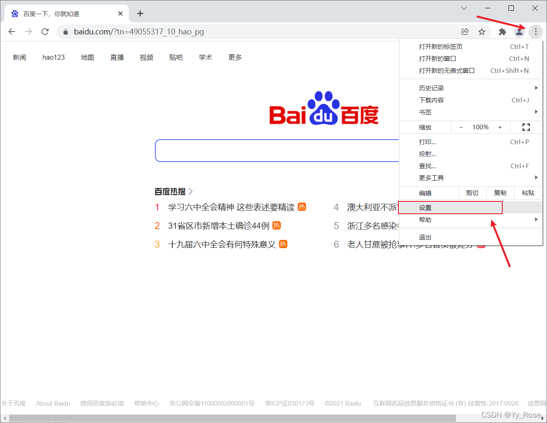Click the horizontal scrollbar thumb
This screenshot has height=423, width=547.
[232, 418]
